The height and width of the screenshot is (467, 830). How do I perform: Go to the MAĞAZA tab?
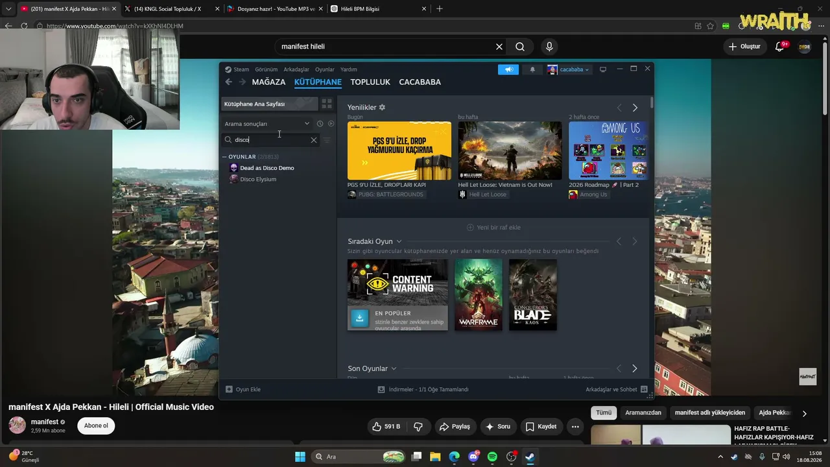tap(268, 82)
